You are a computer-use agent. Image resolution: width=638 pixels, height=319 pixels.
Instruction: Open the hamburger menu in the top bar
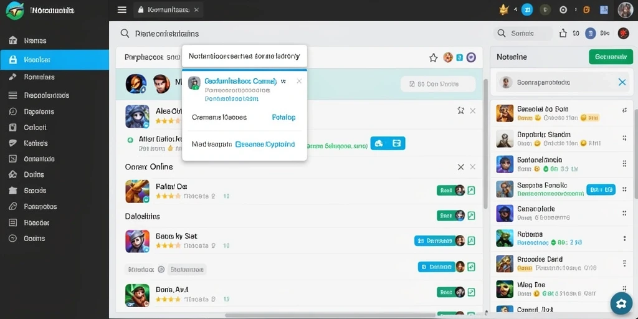tap(121, 10)
